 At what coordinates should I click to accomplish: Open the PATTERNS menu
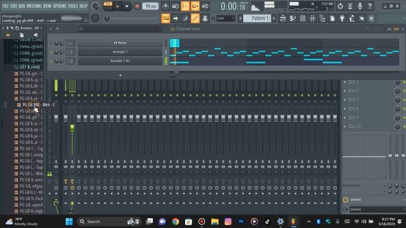click(34, 6)
